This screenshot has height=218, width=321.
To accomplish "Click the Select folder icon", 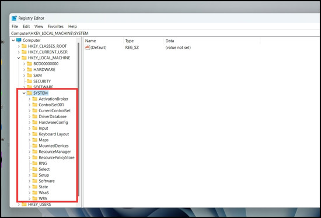I will pyautogui.click(x=35, y=169).
